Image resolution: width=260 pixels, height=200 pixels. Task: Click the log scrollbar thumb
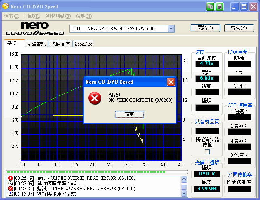pyautogui.click(x=184, y=187)
